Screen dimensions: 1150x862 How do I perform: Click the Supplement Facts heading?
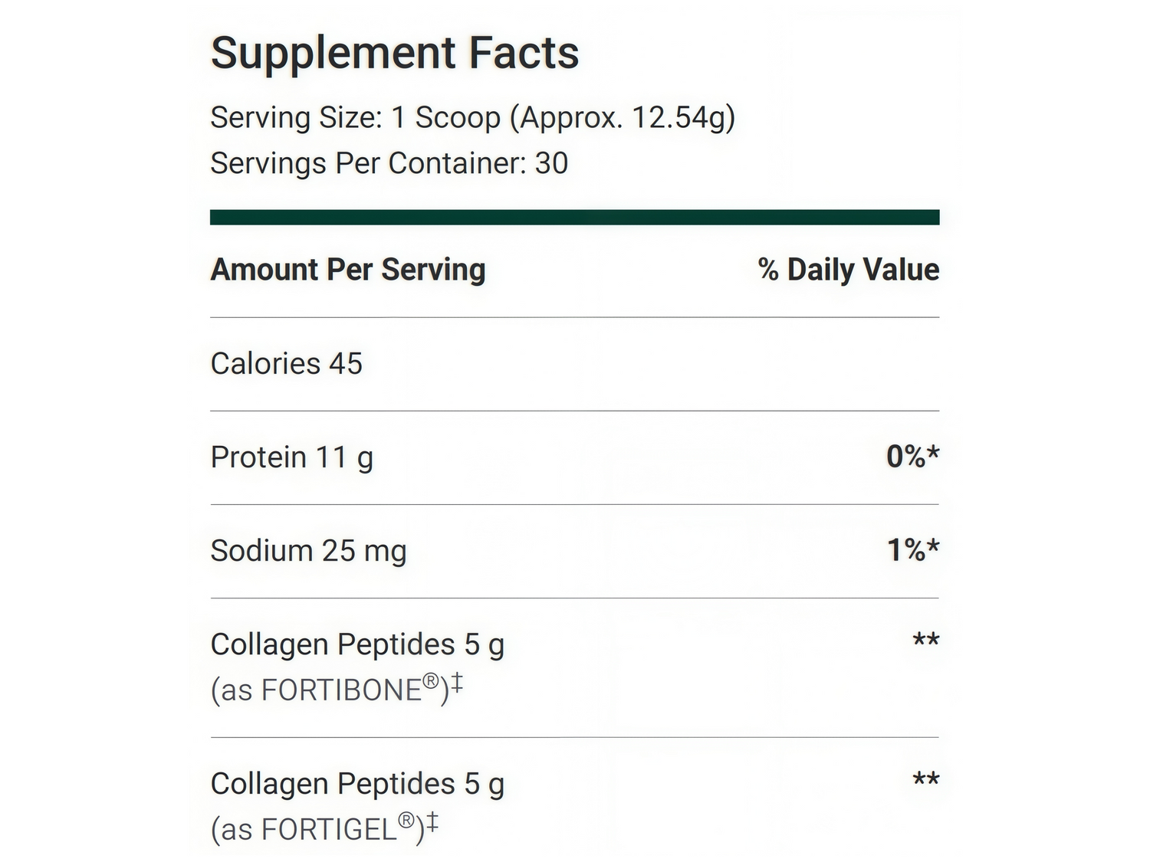[x=394, y=53]
